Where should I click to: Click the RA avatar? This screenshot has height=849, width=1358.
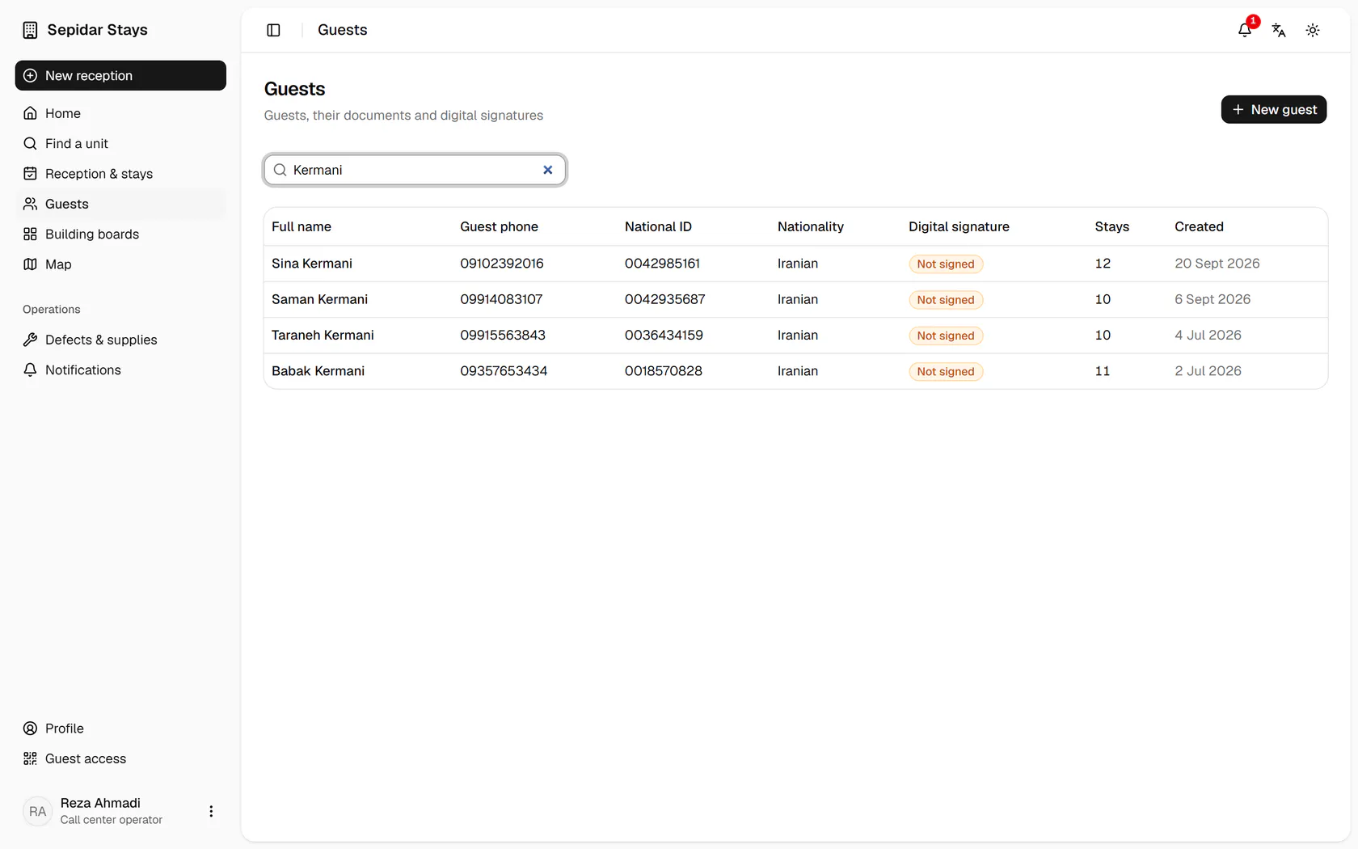pos(38,811)
